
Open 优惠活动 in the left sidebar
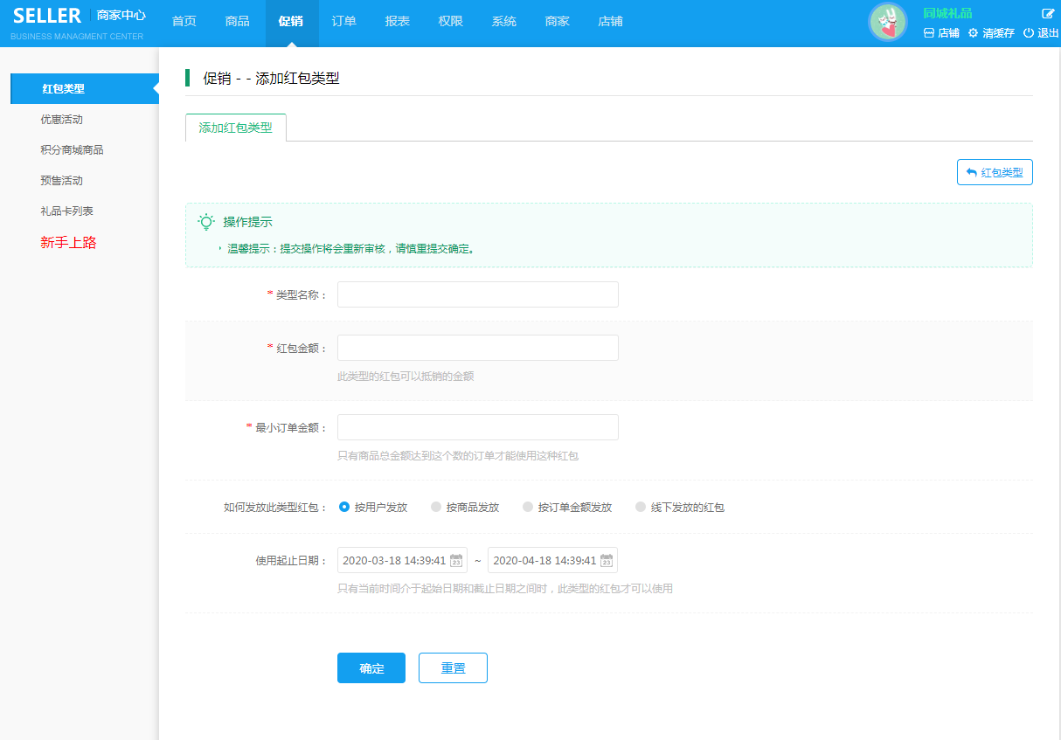click(x=61, y=120)
